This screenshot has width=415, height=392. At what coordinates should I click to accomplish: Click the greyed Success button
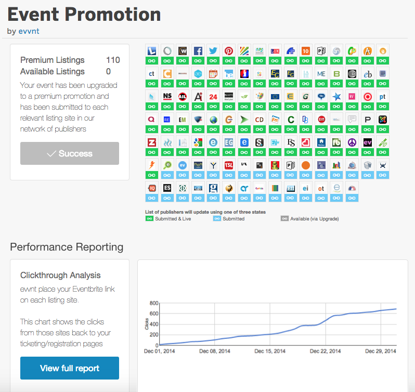pos(70,153)
